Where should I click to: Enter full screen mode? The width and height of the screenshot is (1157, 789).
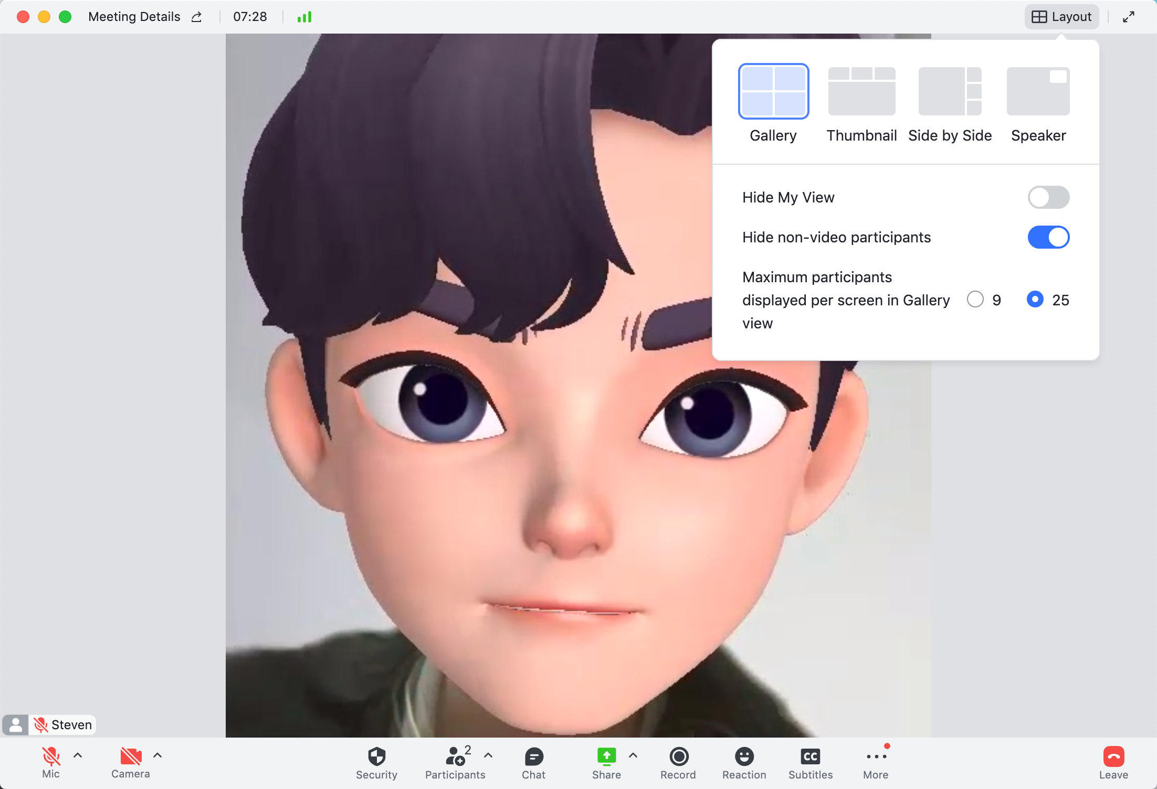(x=1129, y=17)
